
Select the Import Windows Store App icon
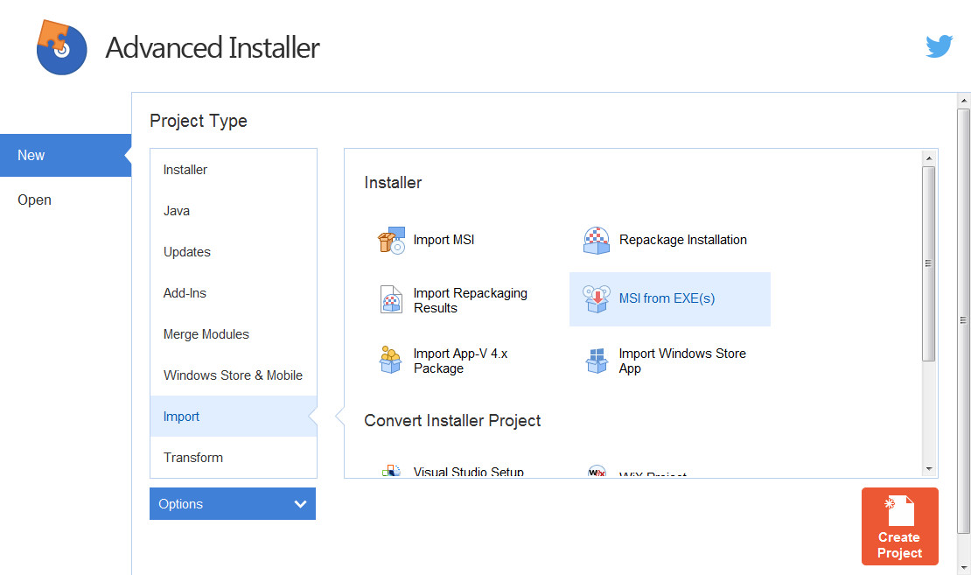pos(597,360)
